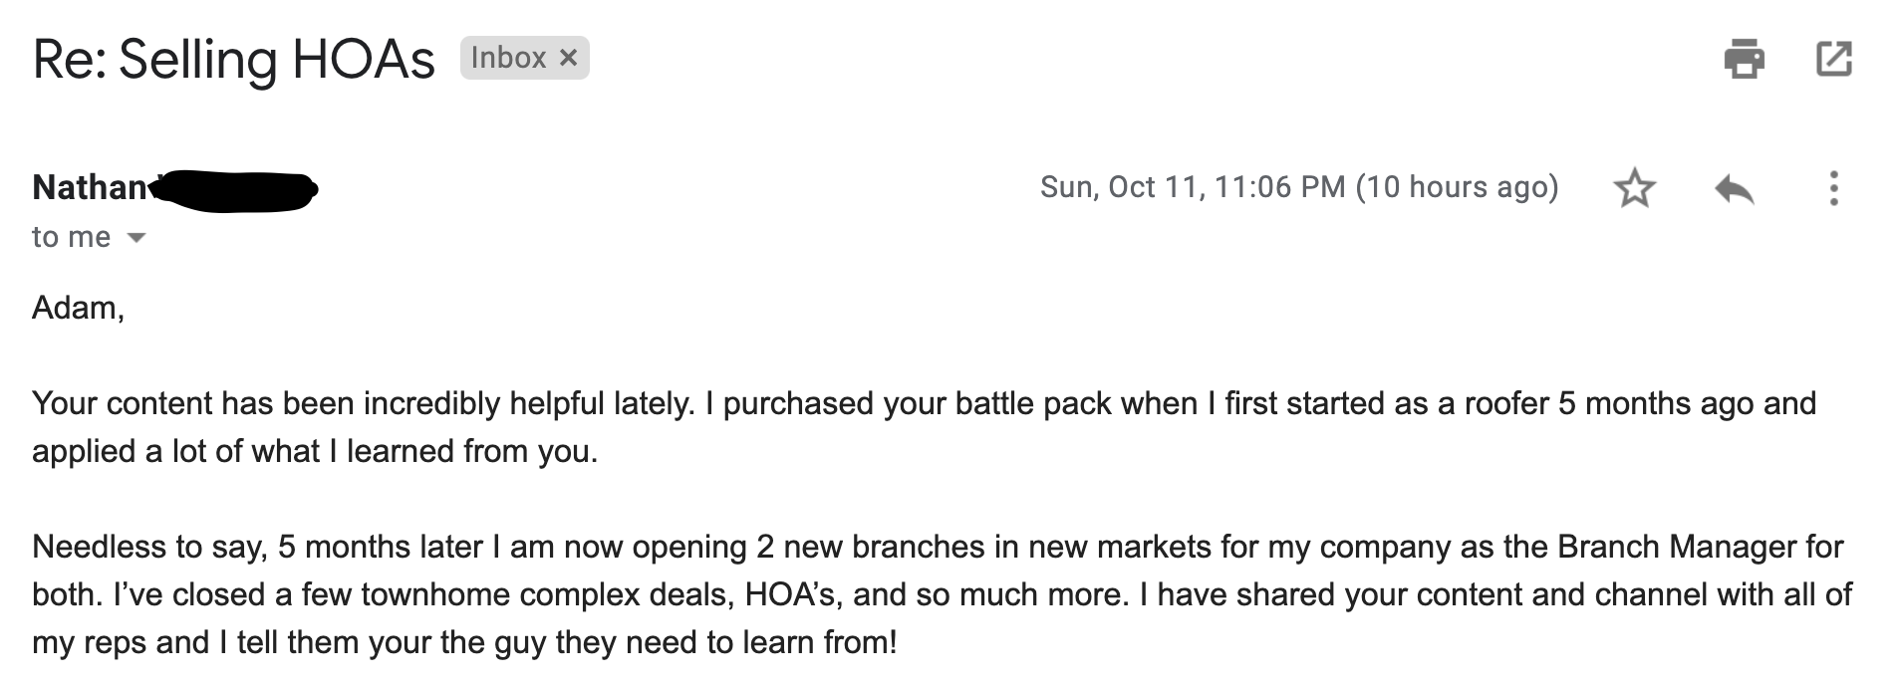Click the sender name Nathan
Image resolution: width=1899 pixels, height=687 pixels.
click(x=90, y=187)
